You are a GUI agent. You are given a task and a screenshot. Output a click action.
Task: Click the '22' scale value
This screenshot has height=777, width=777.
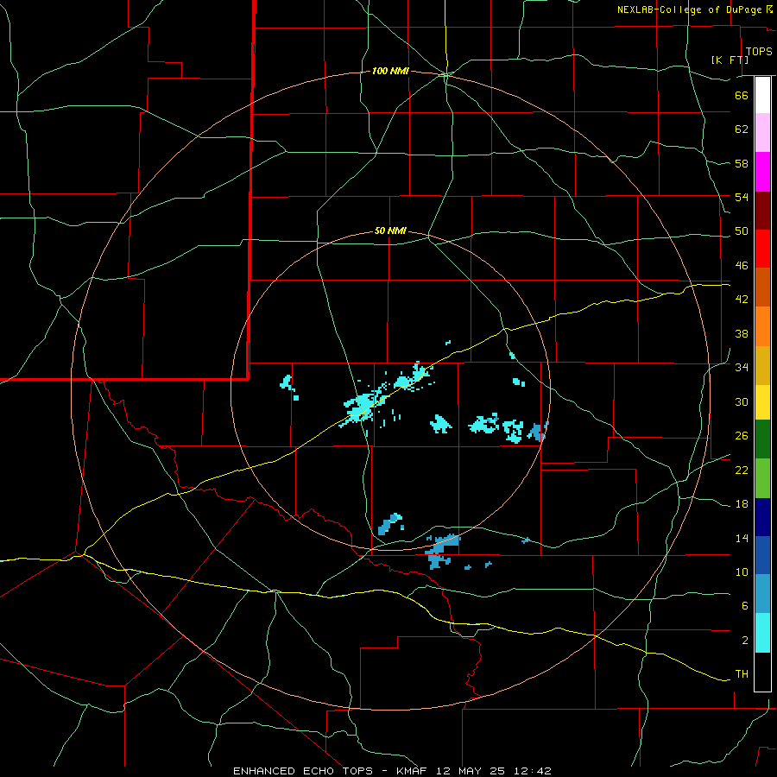(x=742, y=470)
